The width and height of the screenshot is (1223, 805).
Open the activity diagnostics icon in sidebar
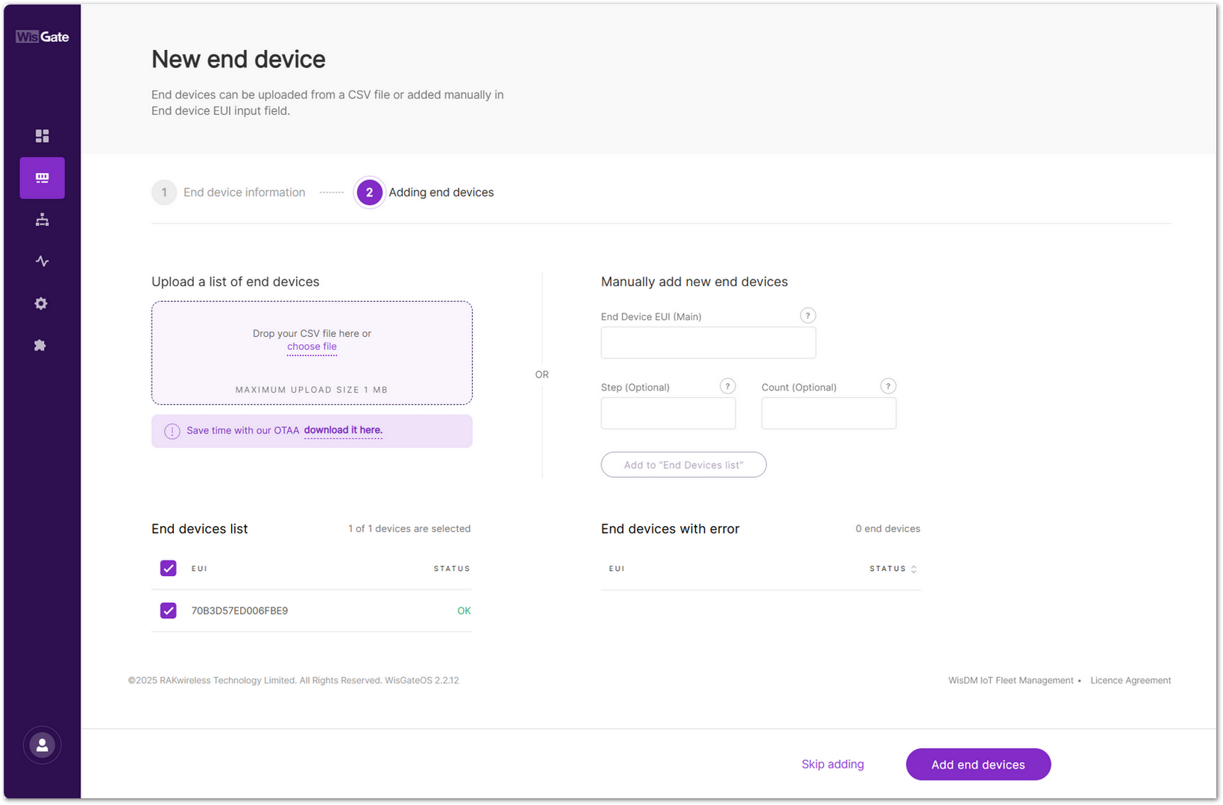pyautogui.click(x=42, y=262)
